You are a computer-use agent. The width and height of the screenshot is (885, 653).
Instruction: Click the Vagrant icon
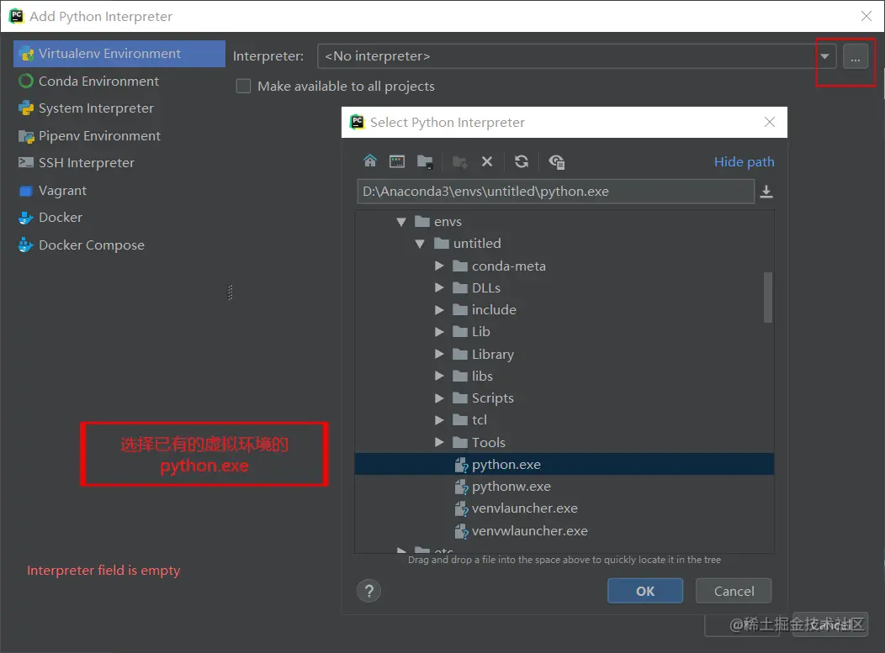pyautogui.click(x=26, y=191)
